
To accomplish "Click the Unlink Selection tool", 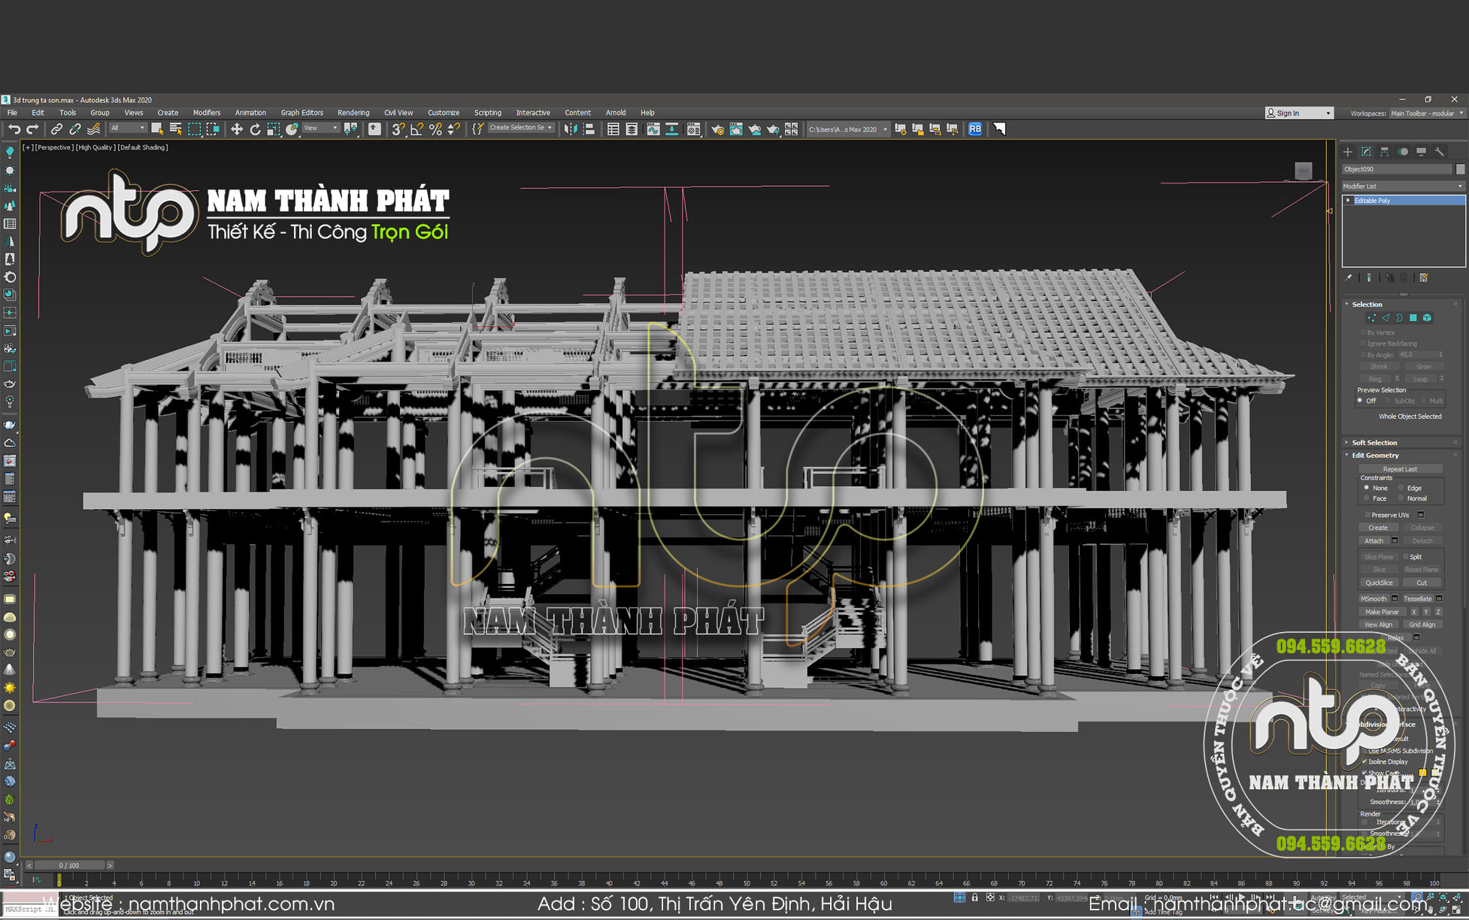I will (x=75, y=129).
